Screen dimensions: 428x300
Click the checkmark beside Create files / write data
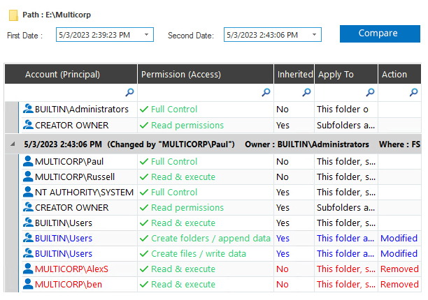(144, 254)
